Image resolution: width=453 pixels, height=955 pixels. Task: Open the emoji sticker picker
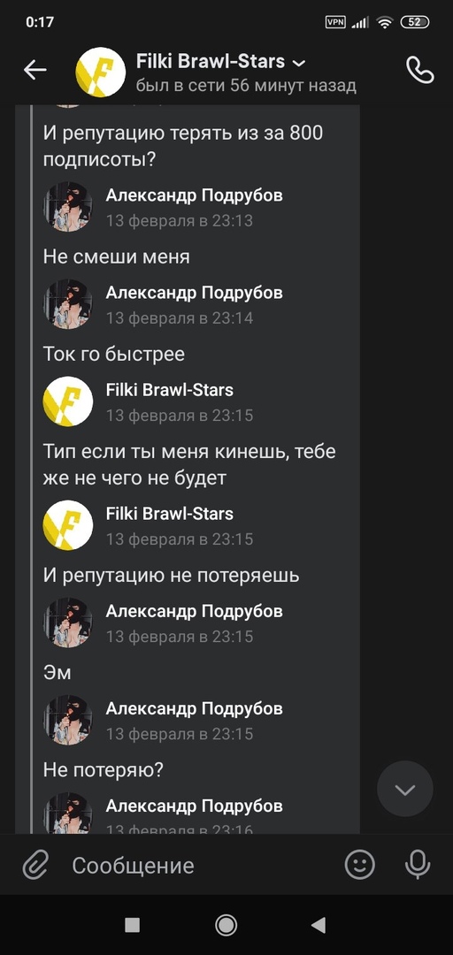pyautogui.click(x=360, y=865)
